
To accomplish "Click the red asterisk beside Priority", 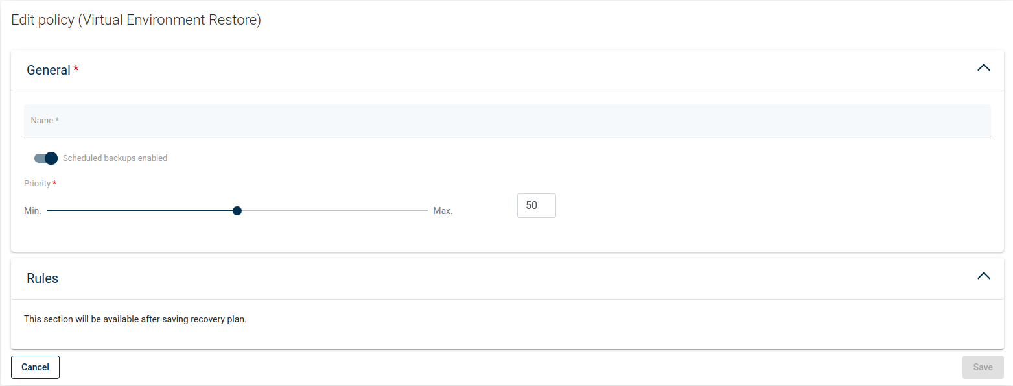I will 54,184.
